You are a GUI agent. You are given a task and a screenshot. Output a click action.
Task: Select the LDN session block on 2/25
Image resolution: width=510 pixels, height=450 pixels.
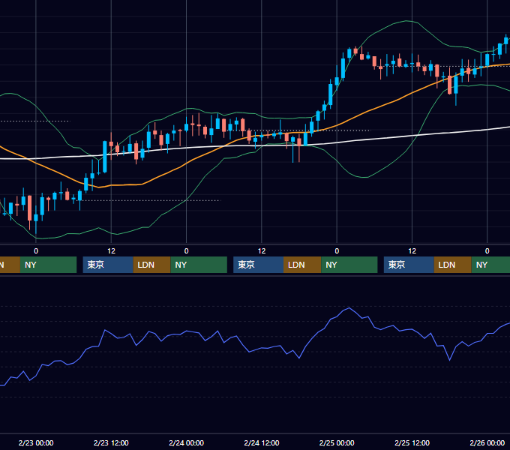click(x=453, y=265)
